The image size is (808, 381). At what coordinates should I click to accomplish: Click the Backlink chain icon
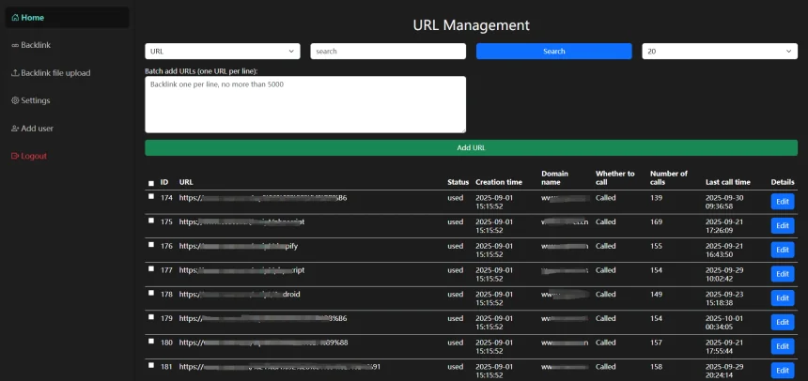[15, 45]
